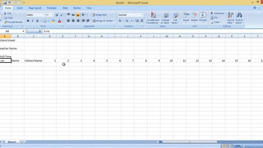Toggle Underline formatting
Viewport: 263px width, 148px height.
tap(37, 21)
